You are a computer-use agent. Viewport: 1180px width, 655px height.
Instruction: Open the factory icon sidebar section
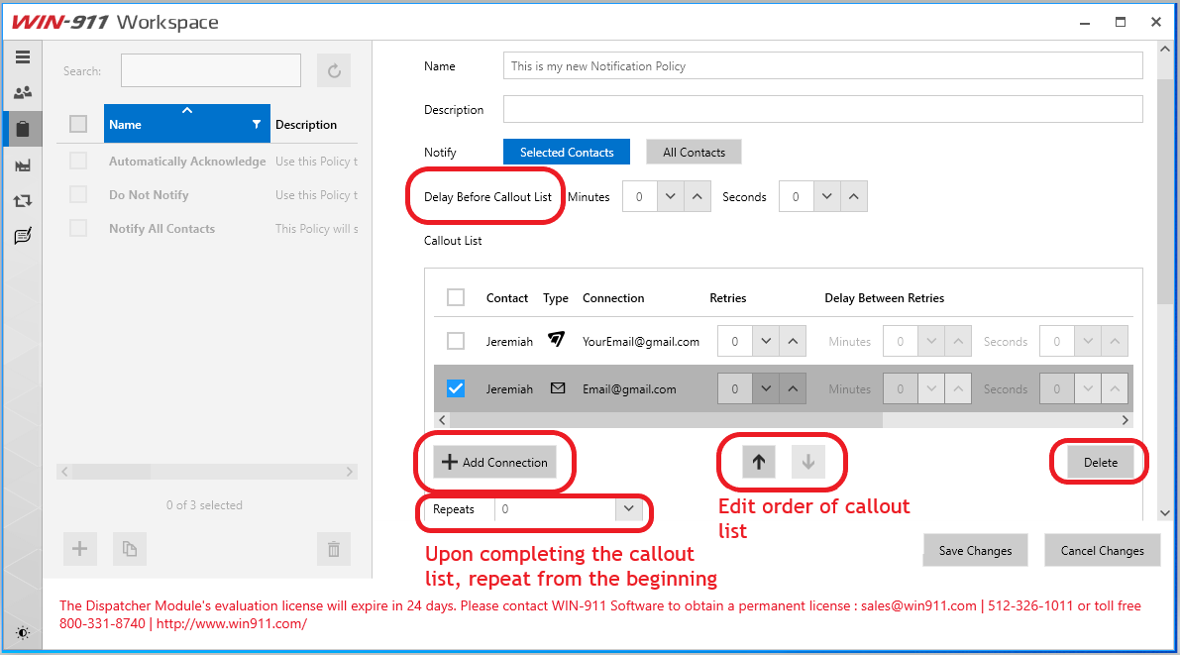(23, 164)
